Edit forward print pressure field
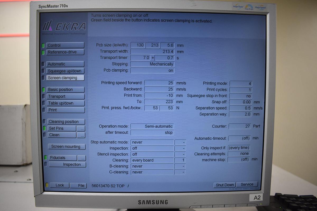Viewport: 317px width, 211px height. 152,108
